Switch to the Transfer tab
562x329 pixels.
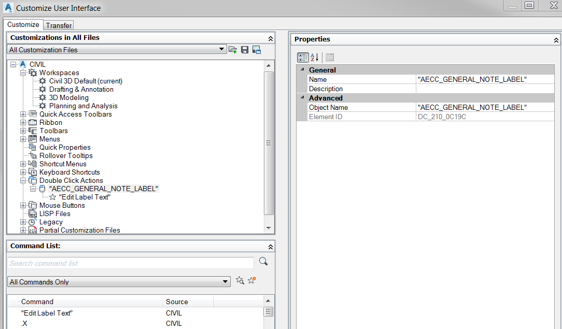click(x=59, y=25)
